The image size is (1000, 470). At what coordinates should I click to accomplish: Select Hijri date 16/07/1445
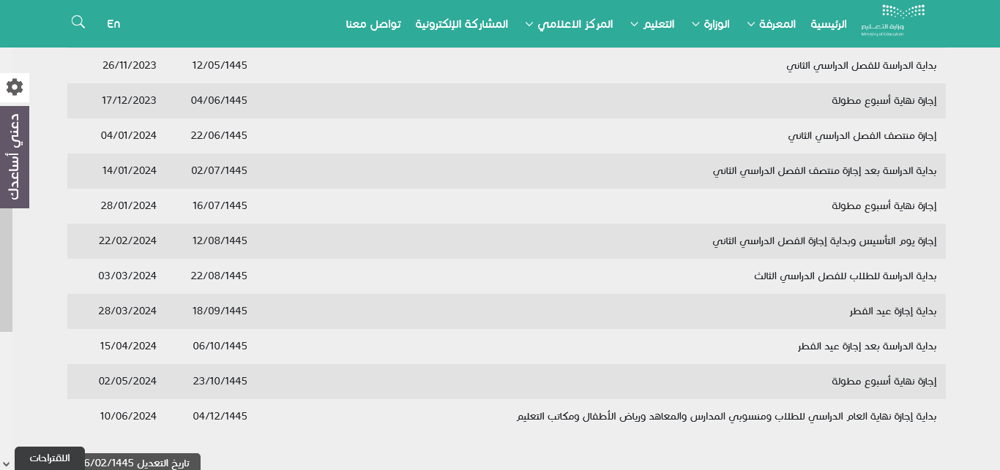point(220,205)
